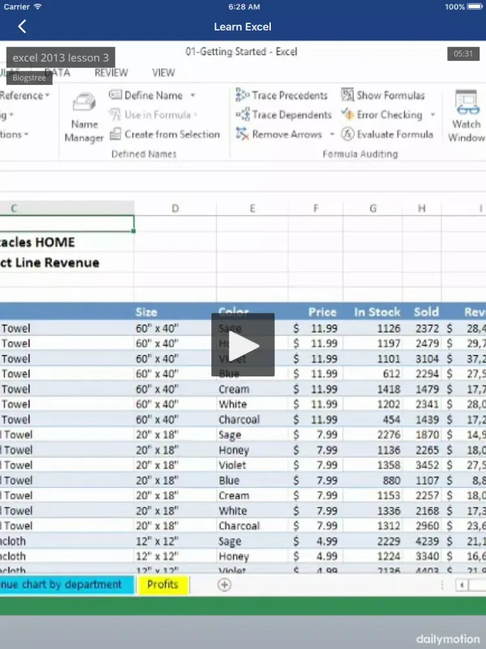Go back using the back arrow
Viewport: 486px width, 649px height.
click(x=22, y=27)
